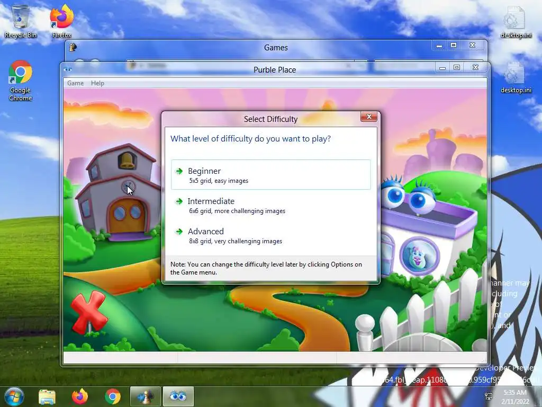Launch Firefox from the taskbar
Viewport: 542px width, 407px height.
80,396
